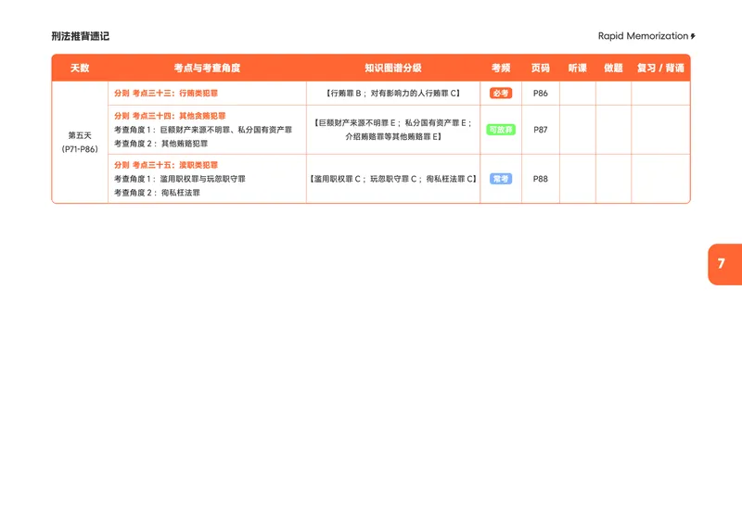Click 考查角度1：巨额财产来源不明罪 line

pyautogui.click(x=203, y=130)
